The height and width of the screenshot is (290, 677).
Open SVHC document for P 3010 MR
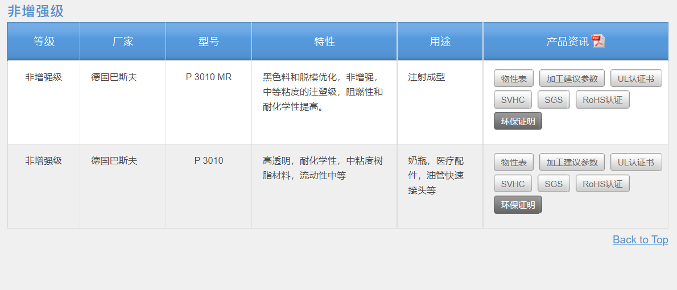pyautogui.click(x=513, y=100)
